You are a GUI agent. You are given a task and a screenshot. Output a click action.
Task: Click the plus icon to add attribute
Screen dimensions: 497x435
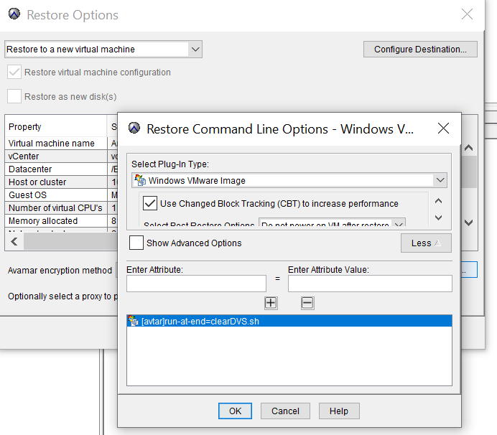(x=271, y=303)
